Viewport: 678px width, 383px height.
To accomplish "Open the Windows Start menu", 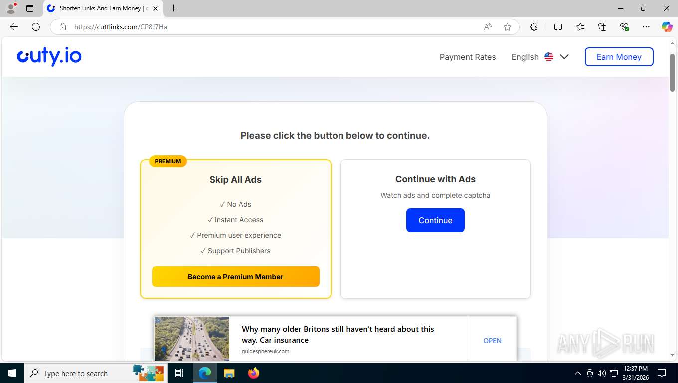I will click(x=11, y=373).
